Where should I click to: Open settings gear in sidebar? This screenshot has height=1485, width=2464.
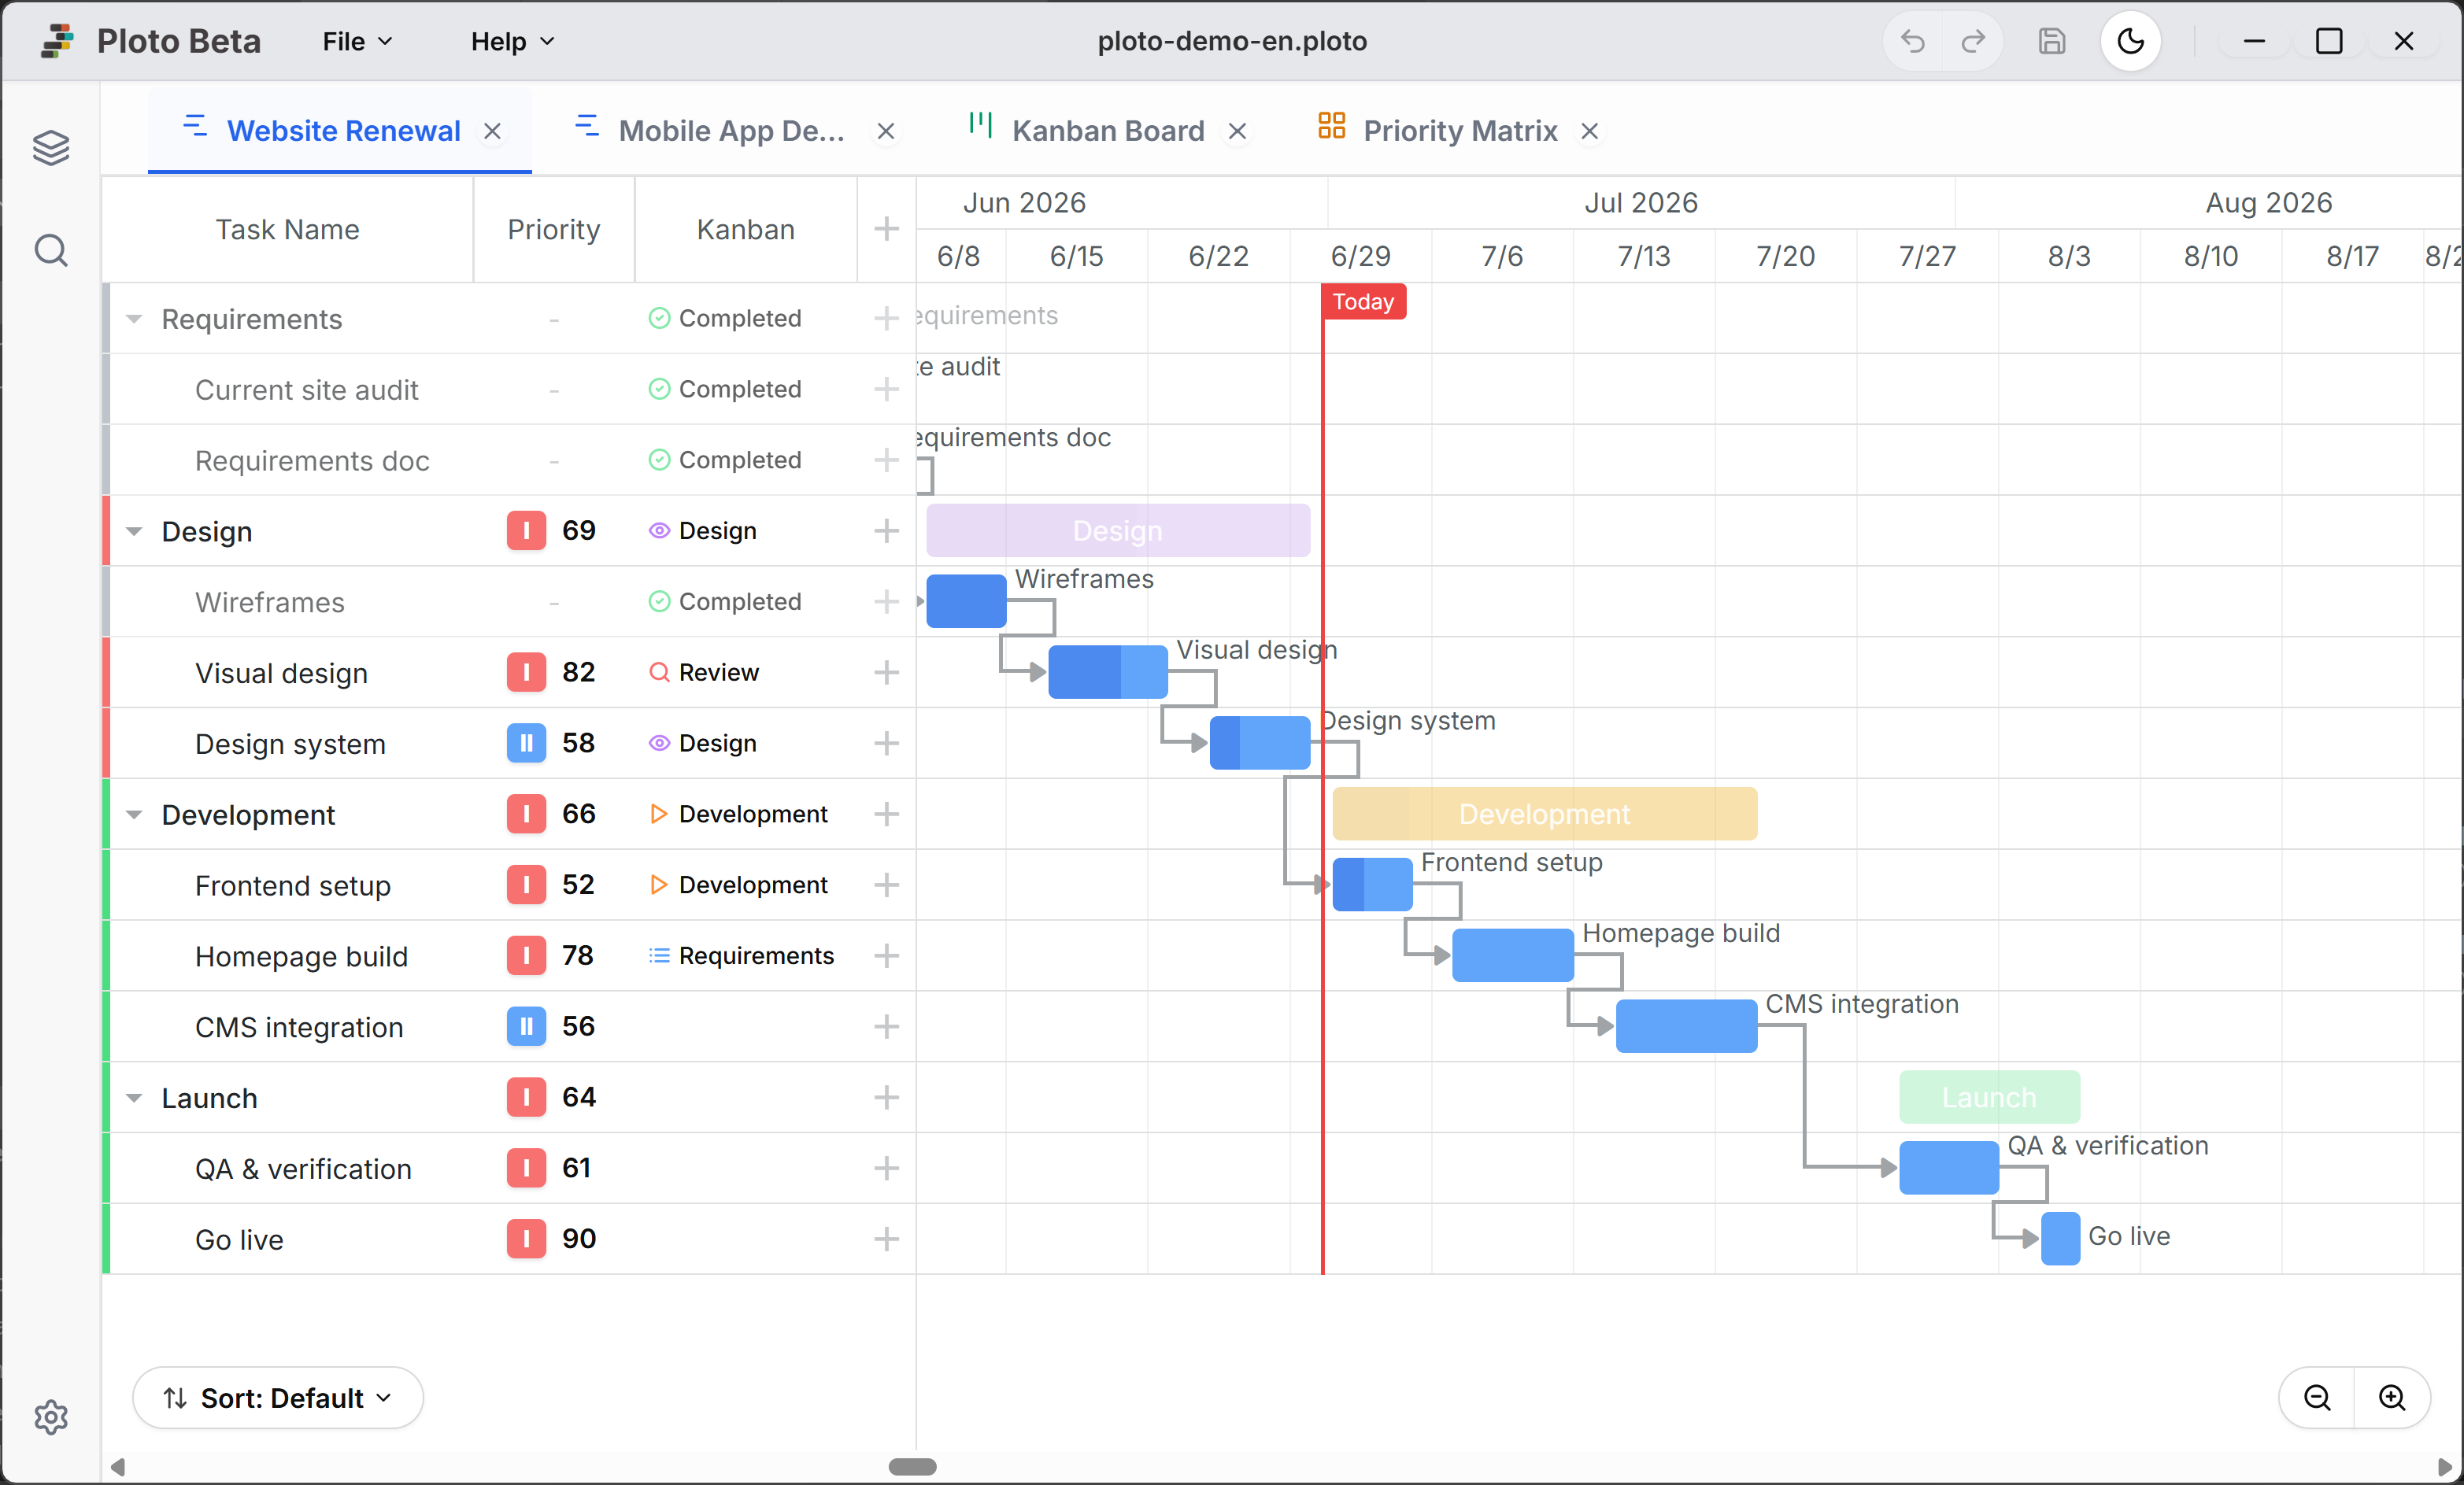point(51,1417)
